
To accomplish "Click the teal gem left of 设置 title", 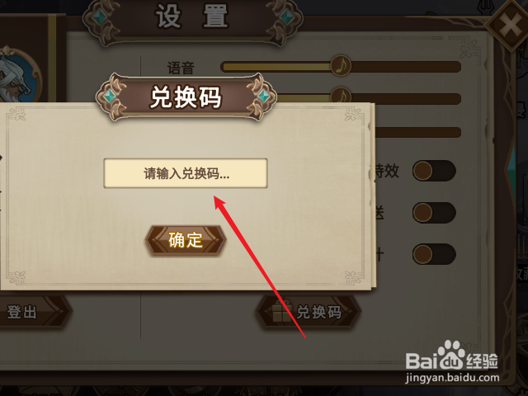I will 98,16.
